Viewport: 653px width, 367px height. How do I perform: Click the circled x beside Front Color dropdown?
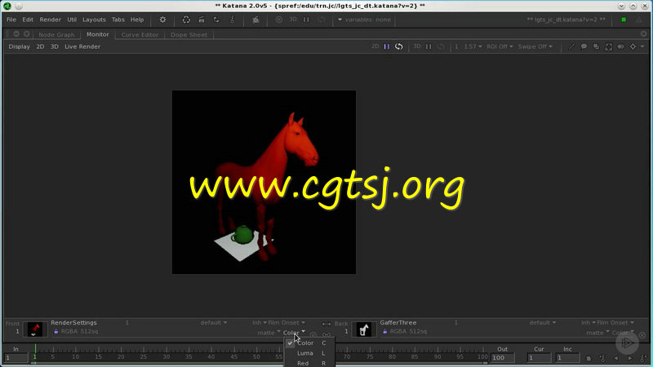(313, 335)
